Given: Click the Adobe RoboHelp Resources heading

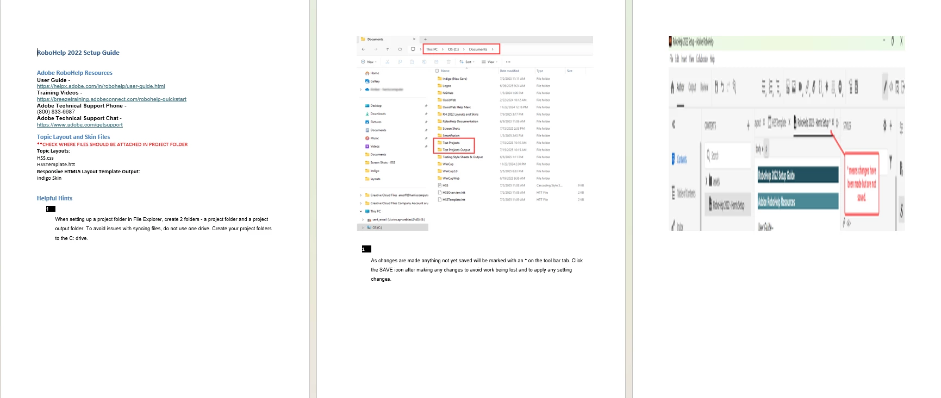Looking at the screenshot, I should coord(74,73).
